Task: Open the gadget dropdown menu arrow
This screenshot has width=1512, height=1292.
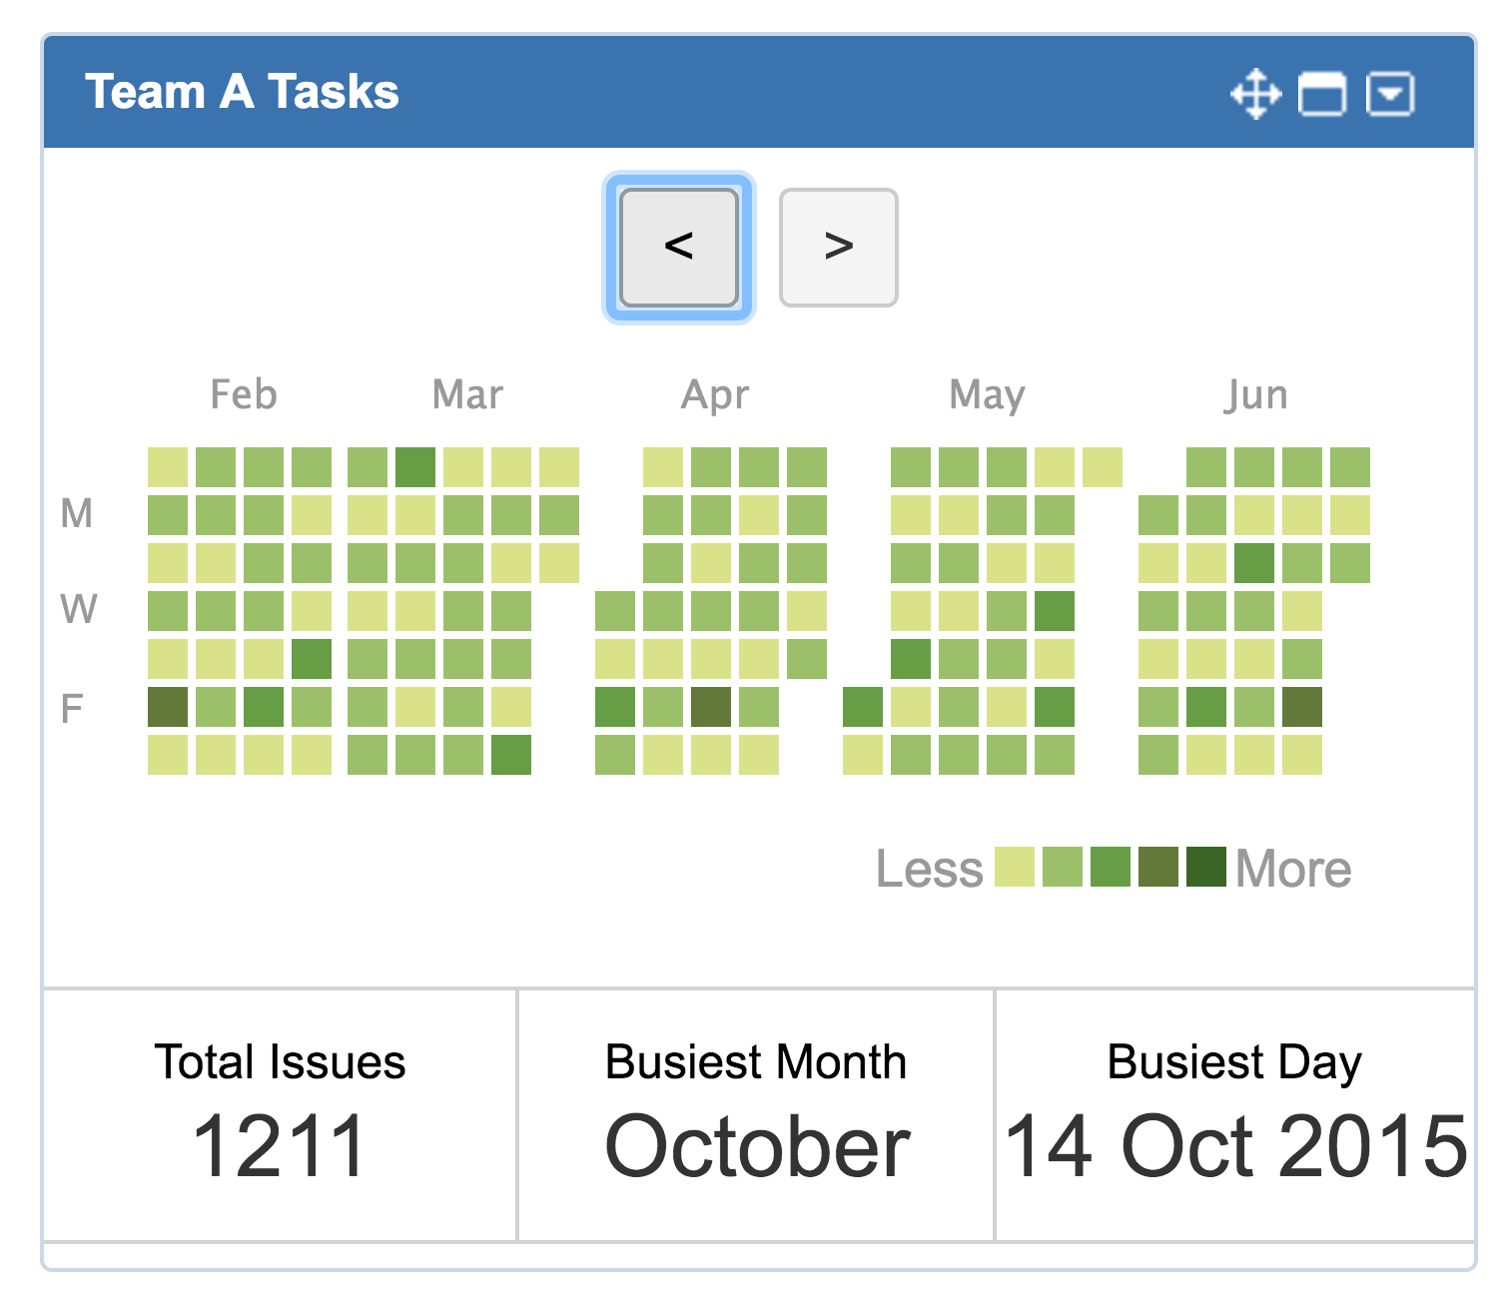Action: tap(1389, 95)
